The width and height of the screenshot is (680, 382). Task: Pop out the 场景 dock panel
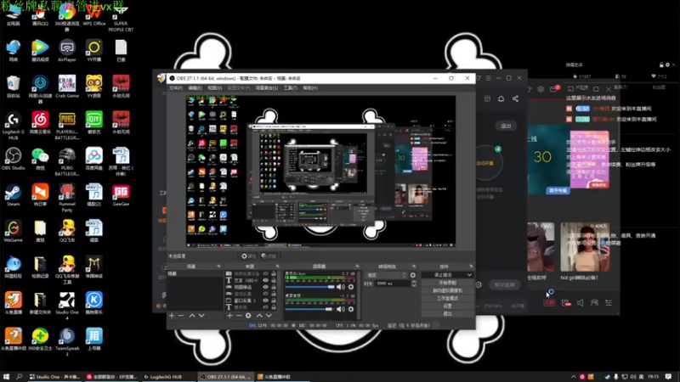pos(218,266)
